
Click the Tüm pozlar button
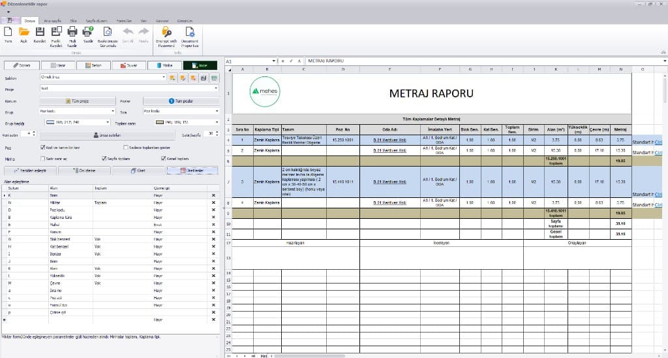click(181, 101)
